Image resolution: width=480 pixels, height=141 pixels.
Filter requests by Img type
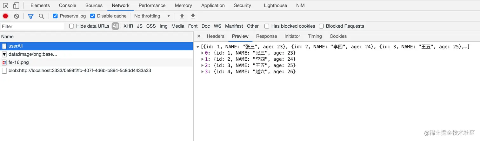(163, 26)
